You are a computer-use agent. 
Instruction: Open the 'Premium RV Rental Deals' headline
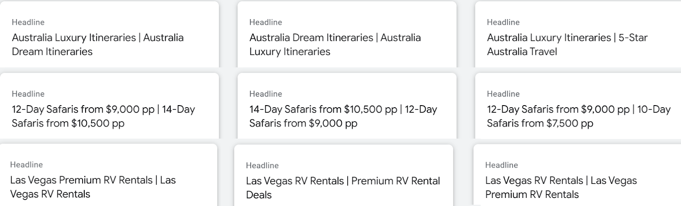pos(343,187)
